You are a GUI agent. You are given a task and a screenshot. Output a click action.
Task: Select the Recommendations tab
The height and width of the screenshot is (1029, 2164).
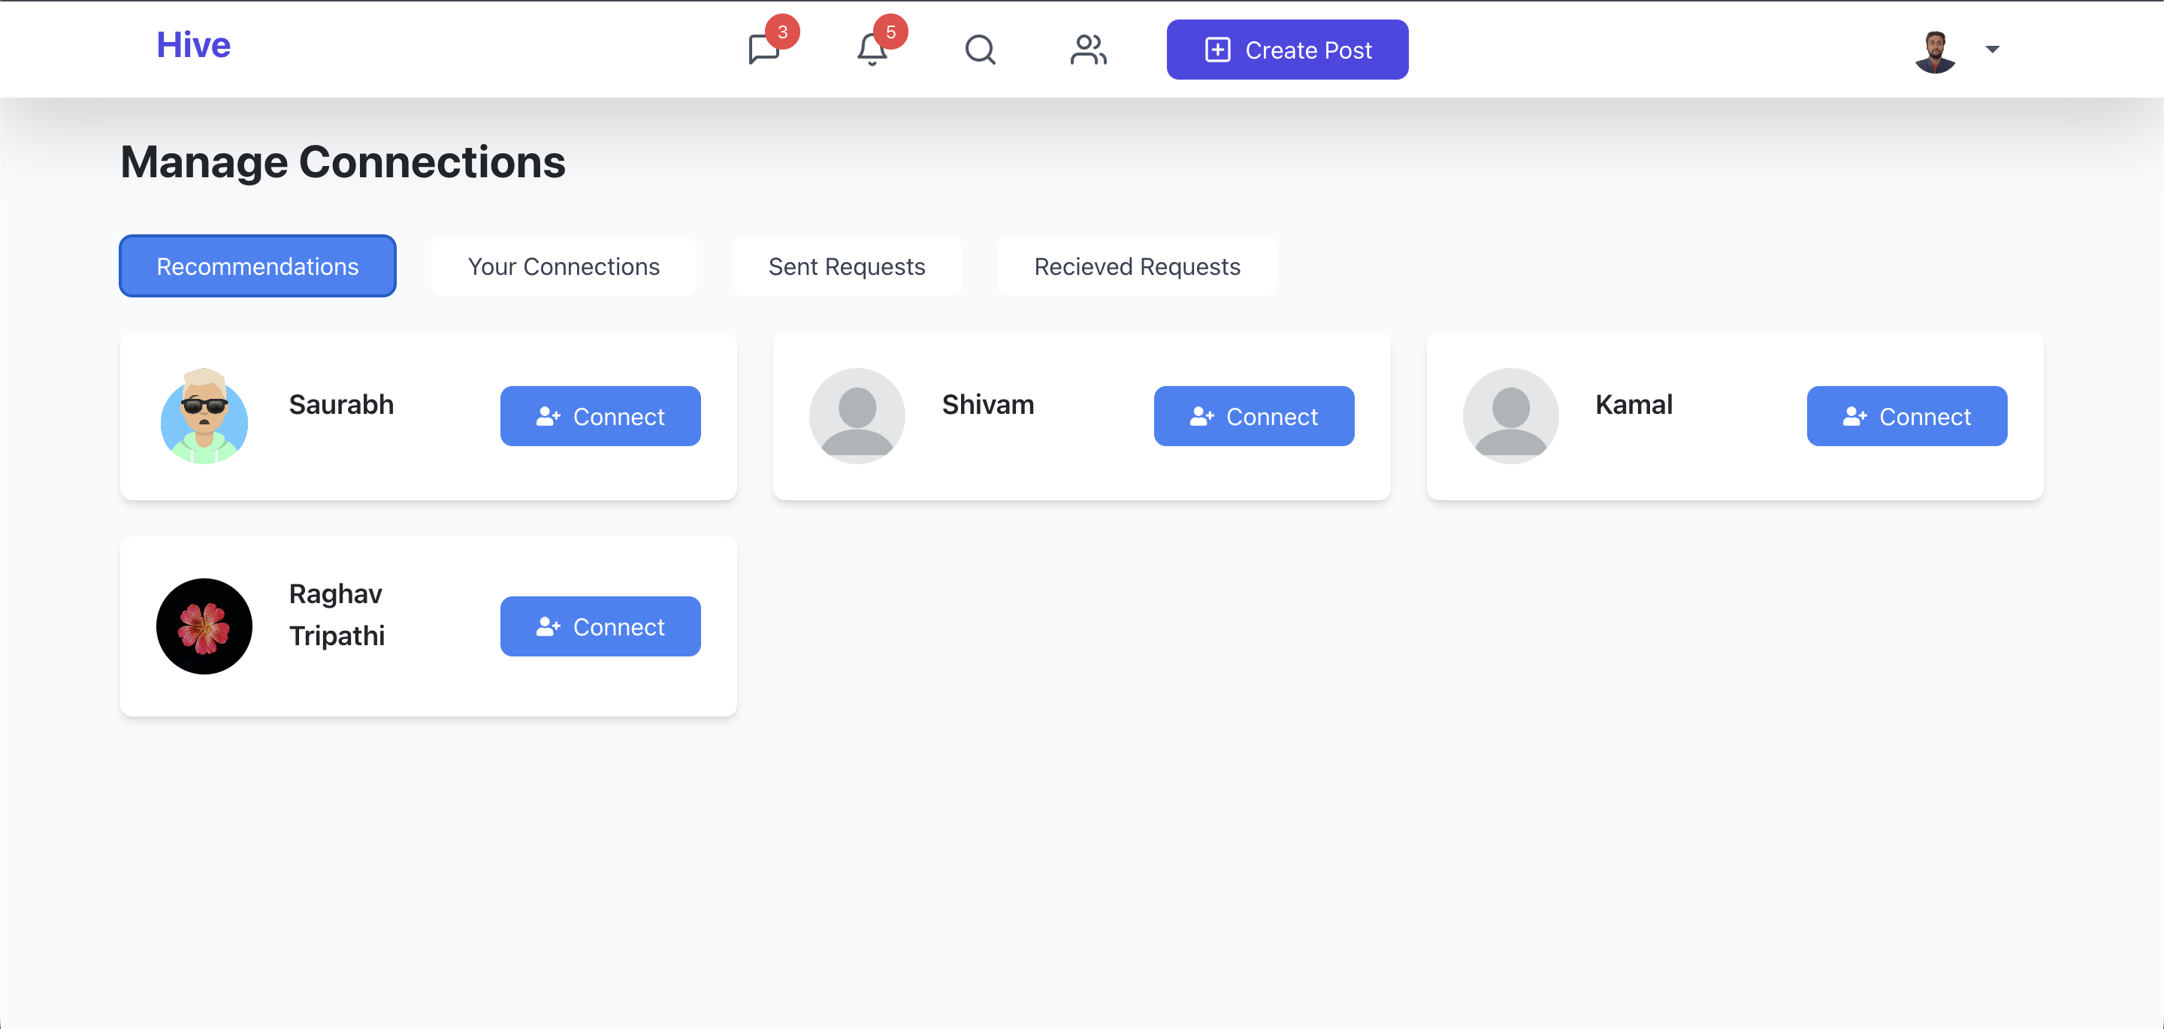(x=257, y=267)
